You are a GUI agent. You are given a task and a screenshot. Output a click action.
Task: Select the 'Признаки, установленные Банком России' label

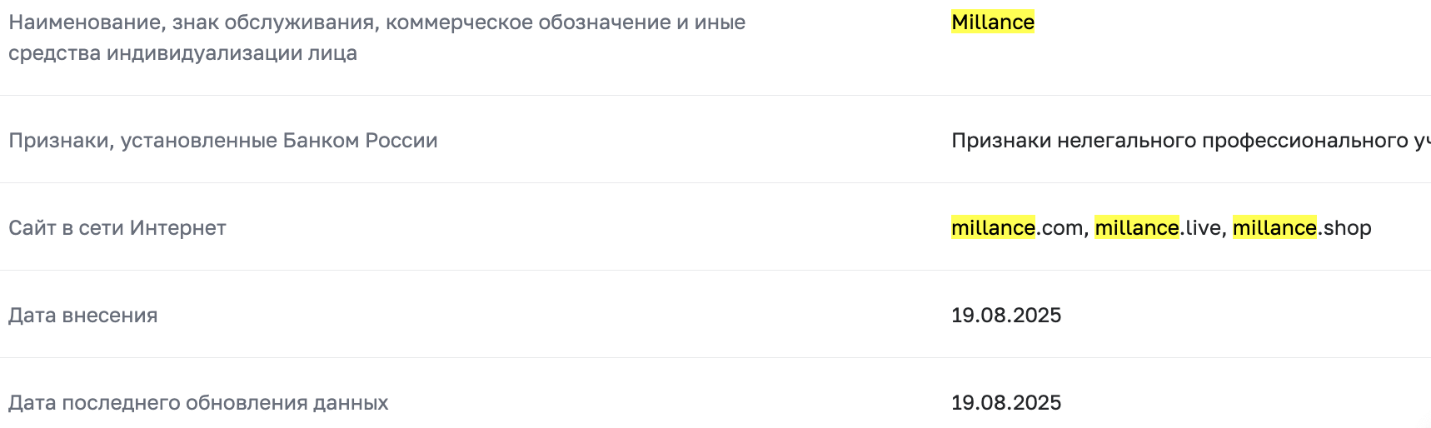[x=222, y=141]
